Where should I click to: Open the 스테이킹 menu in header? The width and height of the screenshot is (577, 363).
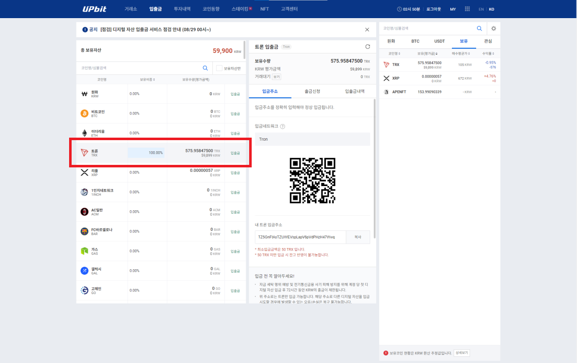[240, 9]
